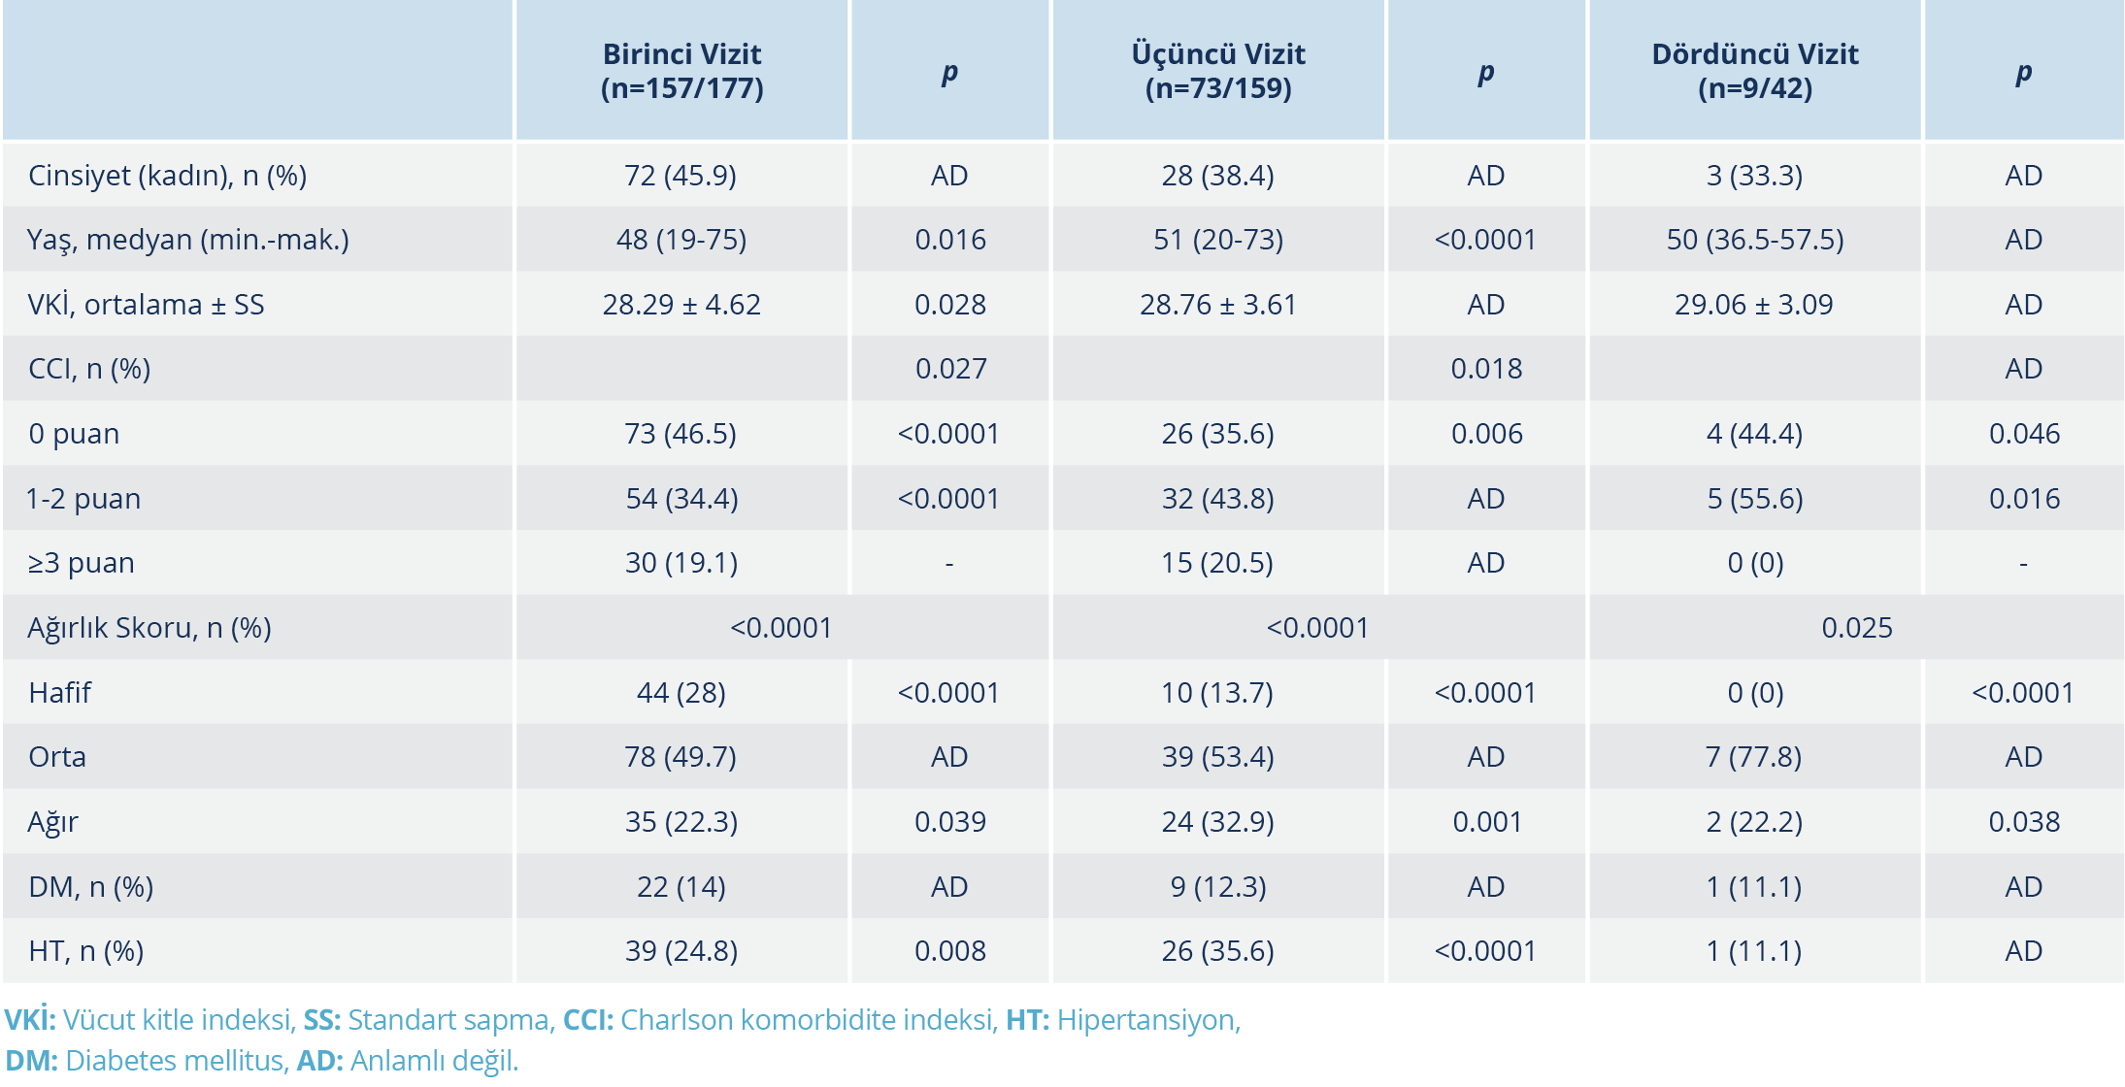Select the 0.025 Ağırlık Skoru p-value
The image size is (2125, 1087).
[1856, 628]
